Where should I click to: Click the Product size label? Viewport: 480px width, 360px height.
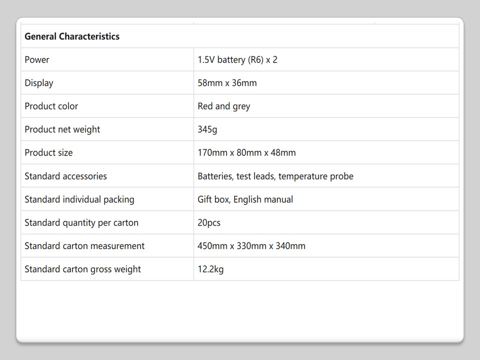[x=48, y=152]
